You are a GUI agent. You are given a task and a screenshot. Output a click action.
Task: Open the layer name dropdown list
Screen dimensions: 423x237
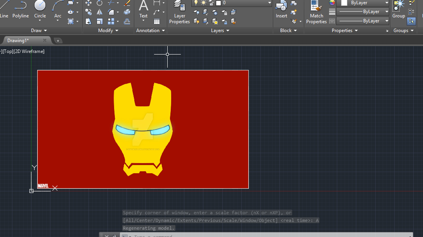tap(269, 3)
